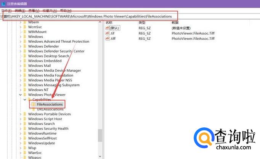
Task: Open the 编辑 menu
Action: [20, 11]
